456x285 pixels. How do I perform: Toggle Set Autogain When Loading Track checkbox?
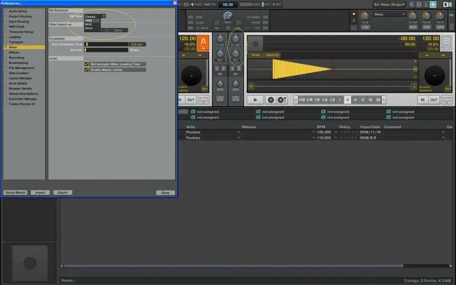pos(87,64)
